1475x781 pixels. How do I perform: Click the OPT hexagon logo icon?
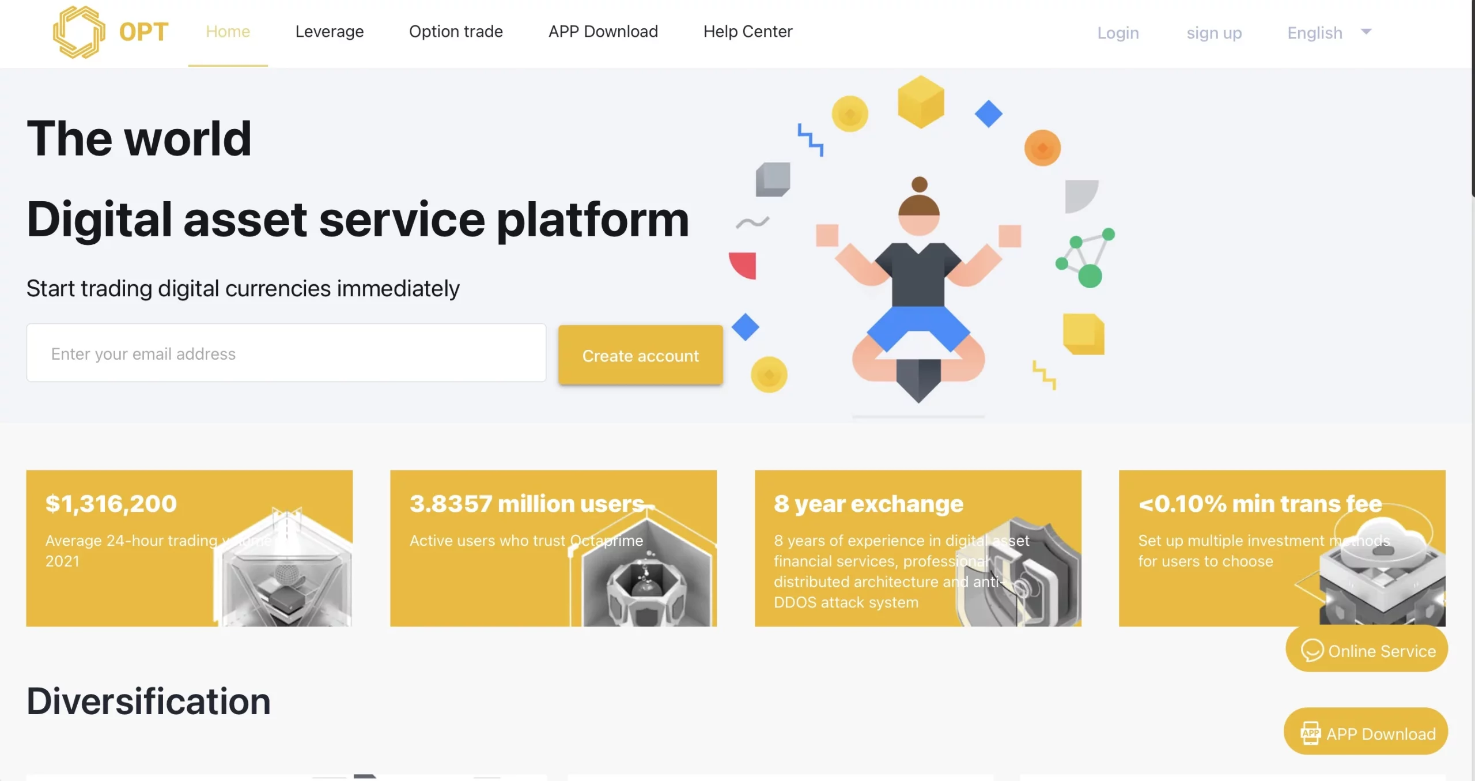79,32
